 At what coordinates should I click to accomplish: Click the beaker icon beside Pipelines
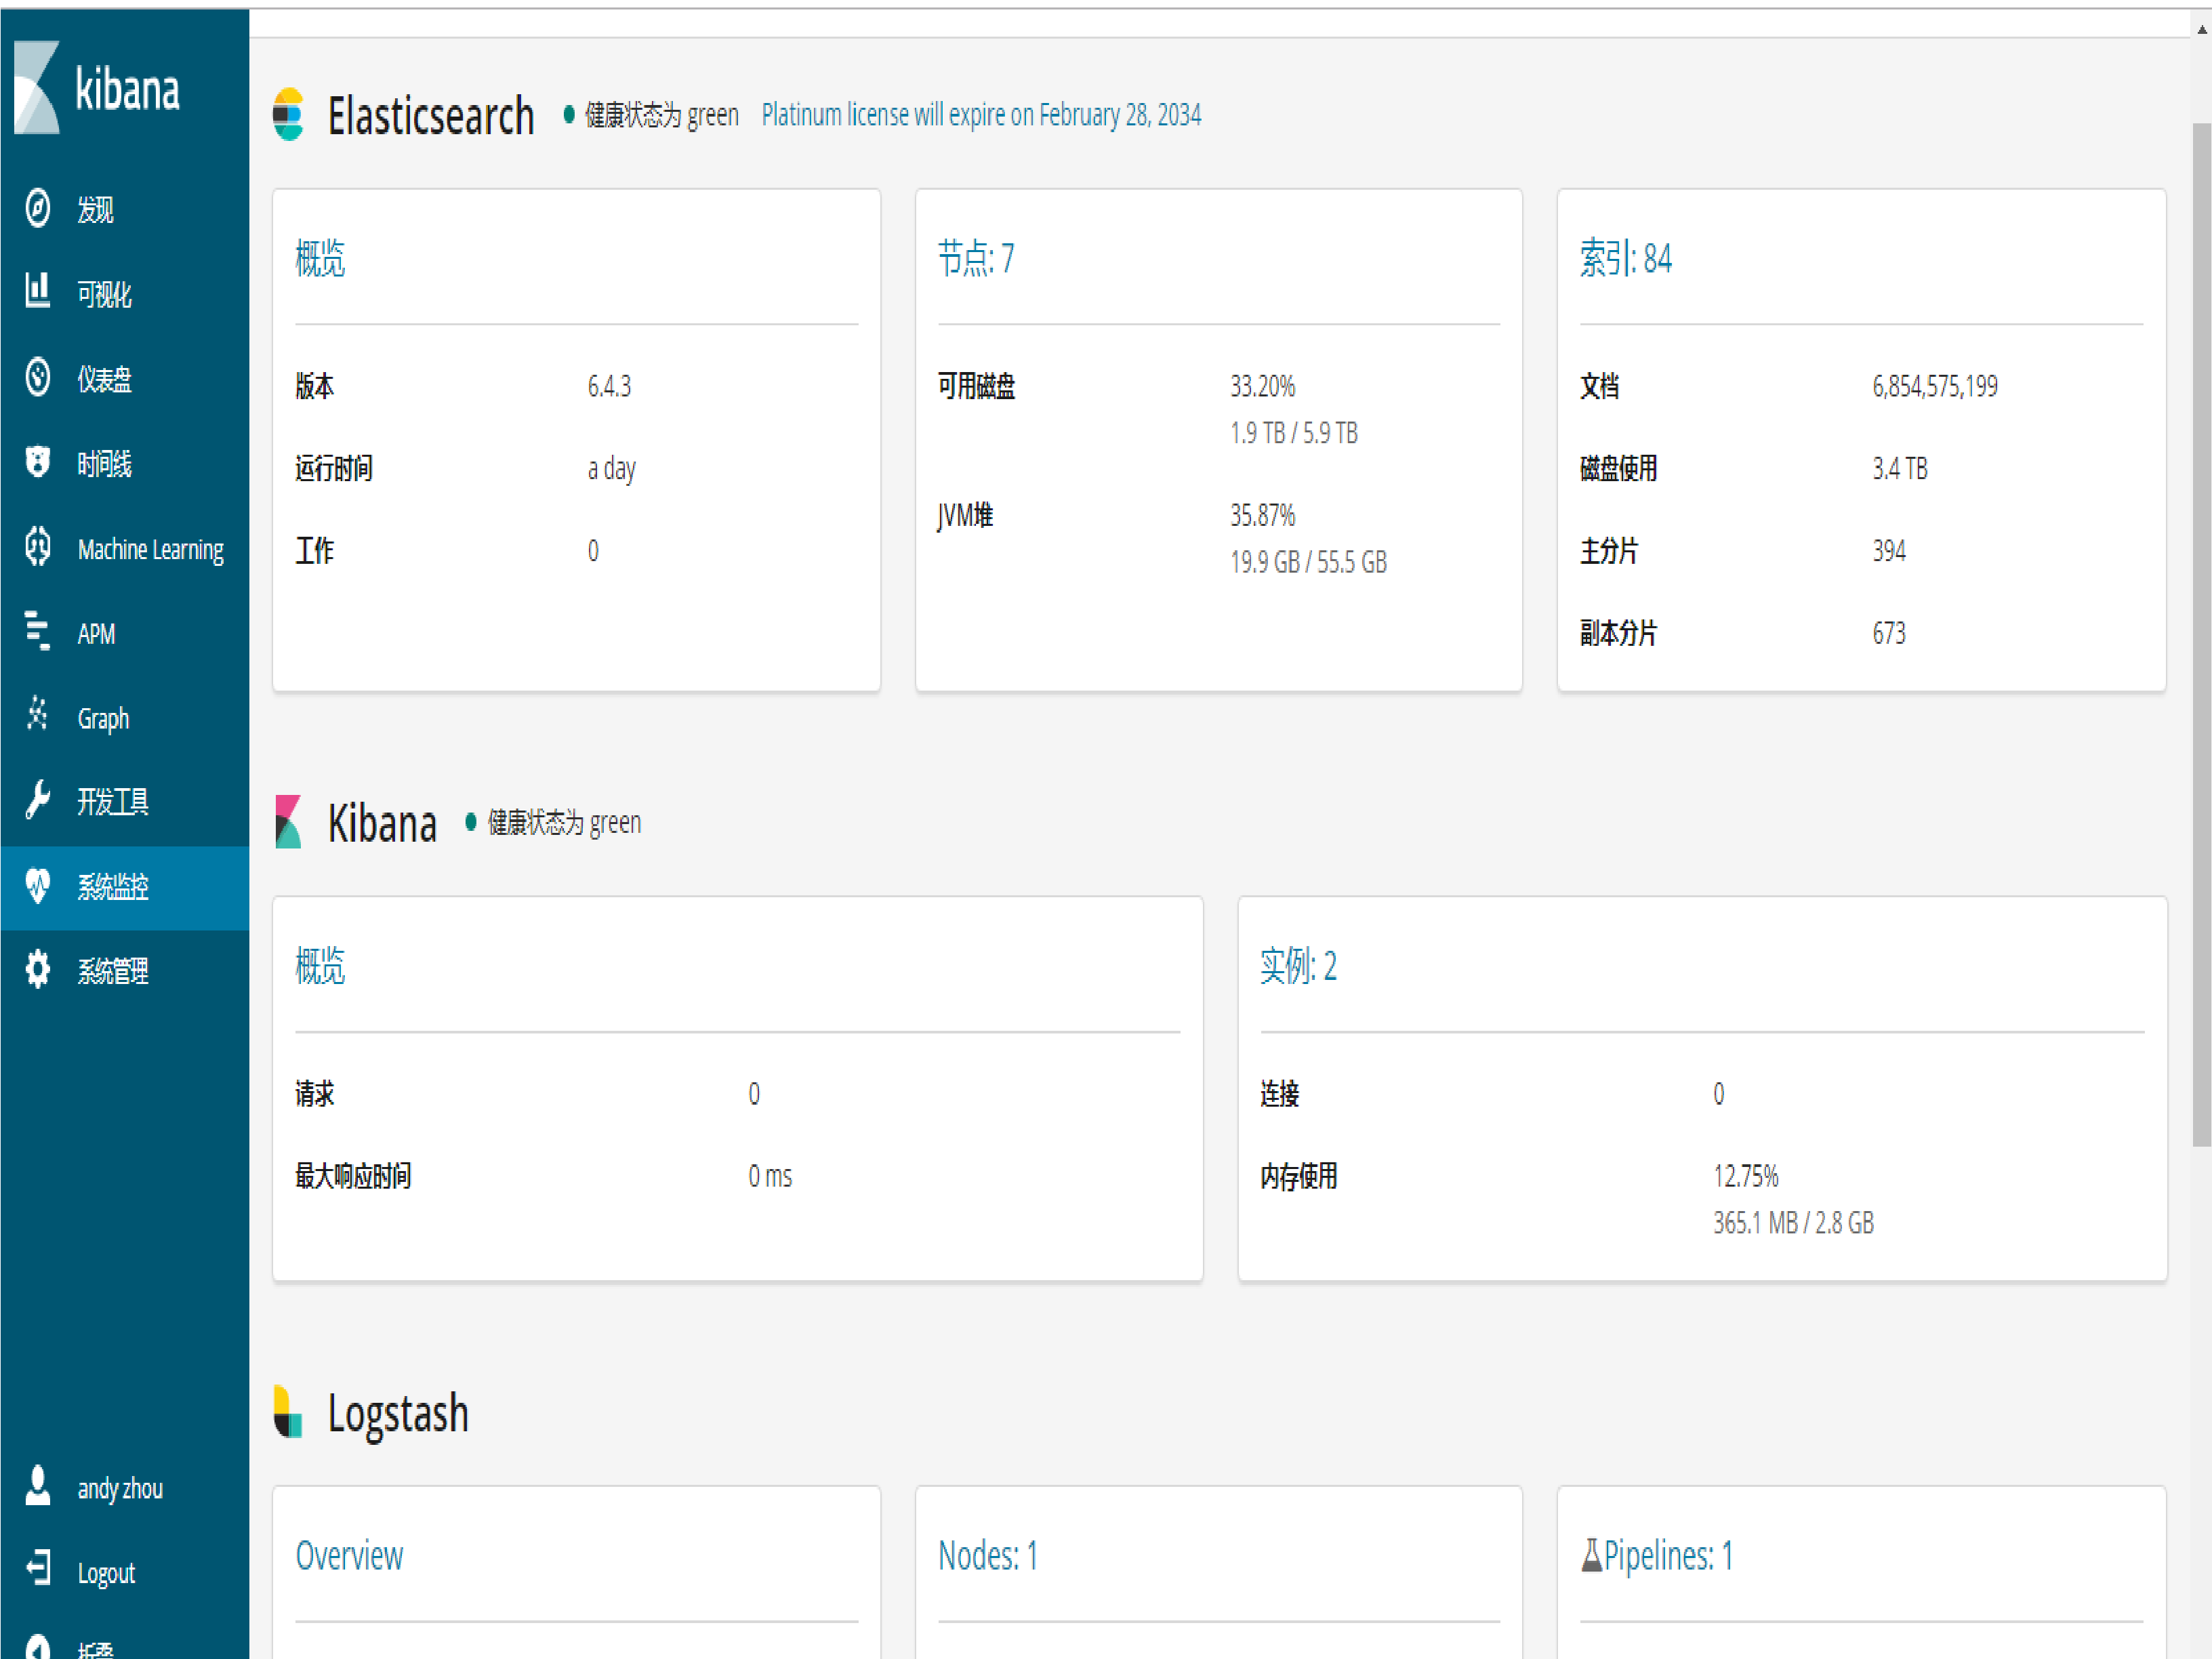(1591, 1555)
